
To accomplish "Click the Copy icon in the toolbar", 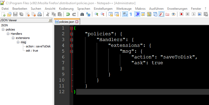I will pos(54,14).
